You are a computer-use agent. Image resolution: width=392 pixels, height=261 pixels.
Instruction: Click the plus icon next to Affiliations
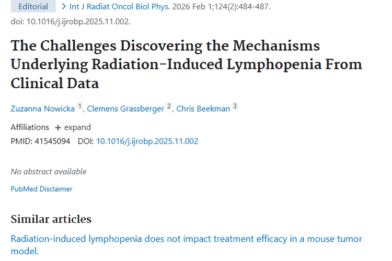click(58, 127)
